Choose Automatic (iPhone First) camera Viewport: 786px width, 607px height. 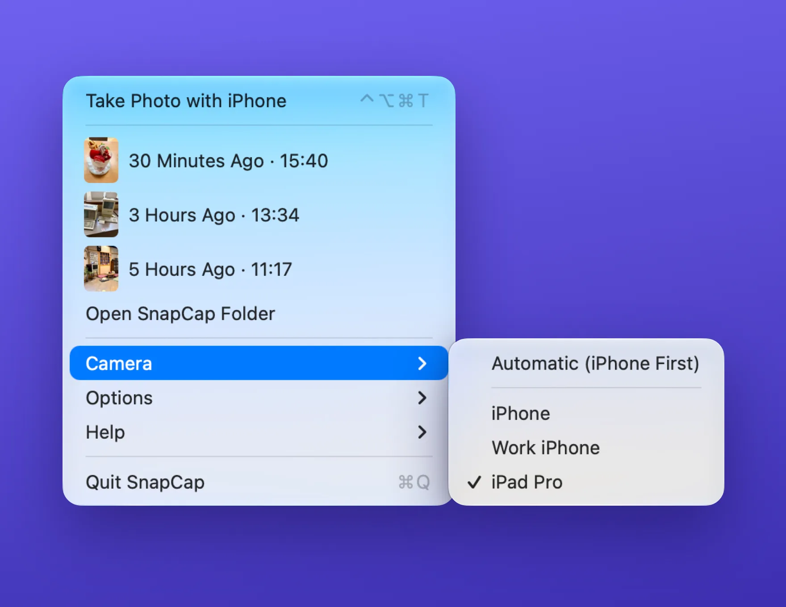coord(586,363)
